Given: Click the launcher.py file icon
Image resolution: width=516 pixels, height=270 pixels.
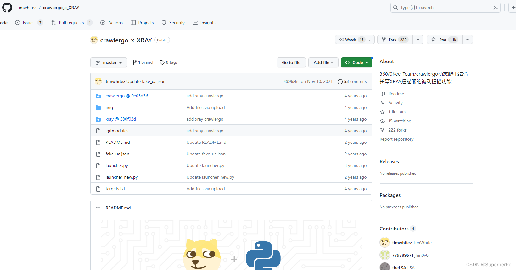Looking at the screenshot, I should tap(98, 165).
